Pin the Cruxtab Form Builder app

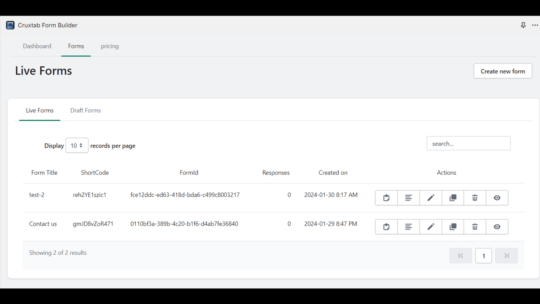click(x=523, y=25)
